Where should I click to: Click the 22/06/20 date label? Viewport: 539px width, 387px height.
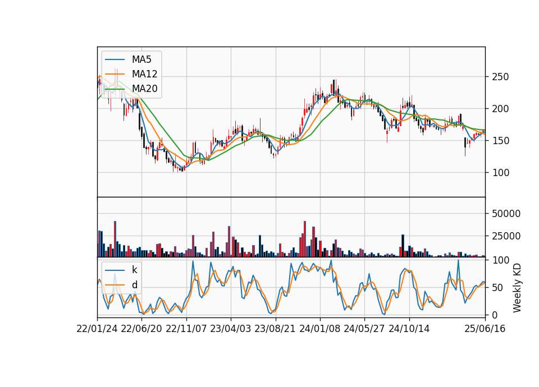point(141,329)
